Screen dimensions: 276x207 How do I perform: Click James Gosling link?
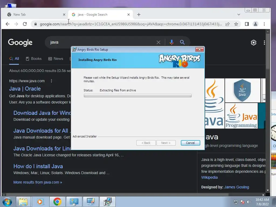(237, 187)
